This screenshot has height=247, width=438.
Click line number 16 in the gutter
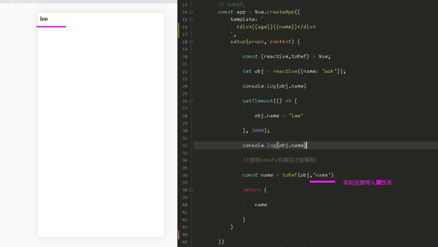click(x=185, y=27)
